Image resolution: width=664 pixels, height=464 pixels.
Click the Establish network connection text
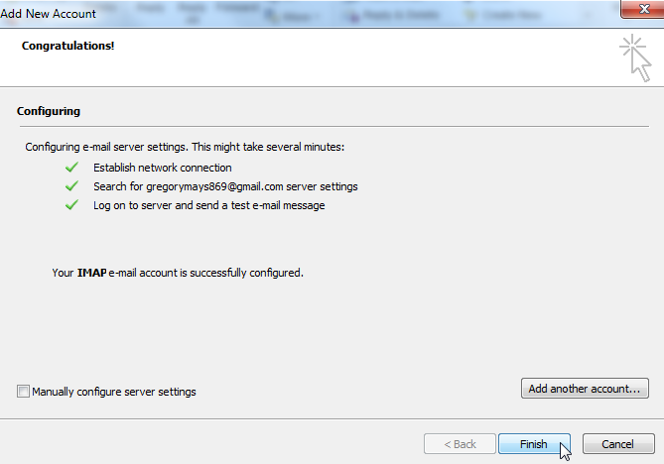162,168
